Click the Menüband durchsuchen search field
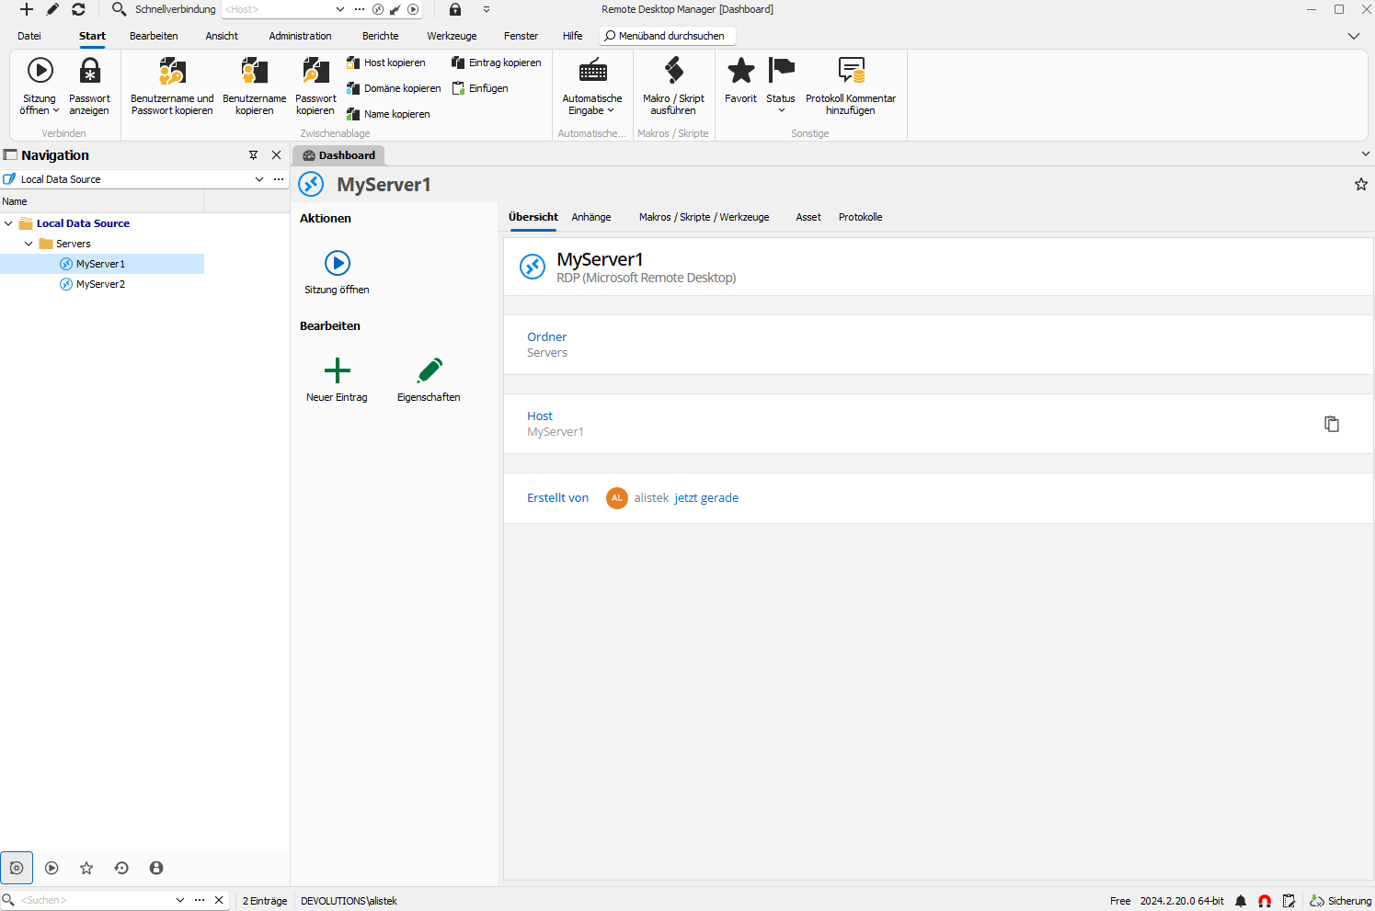 668,36
